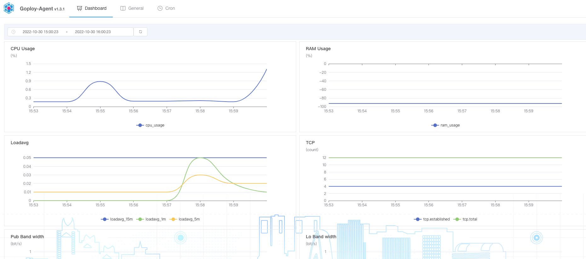586x259 pixels.
Task: Click the 1.5 value on CPU Usage axis
Action: tap(28, 64)
